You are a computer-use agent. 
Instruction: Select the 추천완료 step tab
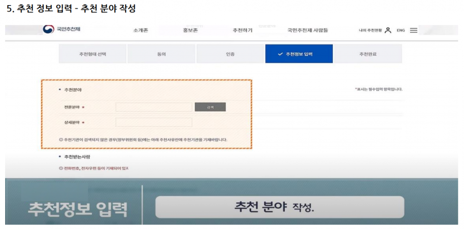click(x=367, y=54)
